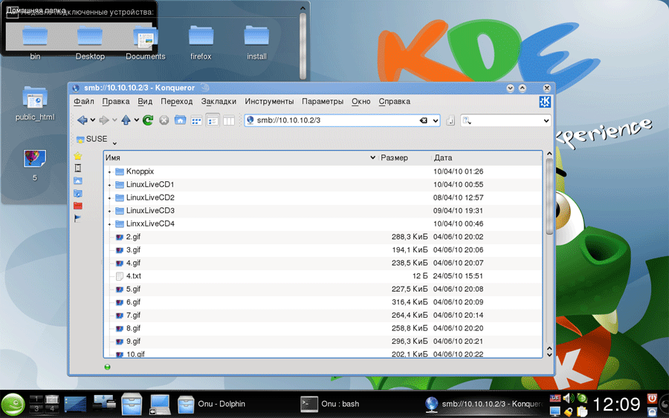Sort by the Имя column header

(x=241, y=157)
